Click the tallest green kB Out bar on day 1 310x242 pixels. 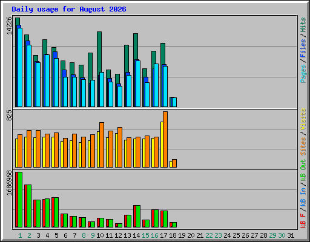tap(20, 200)
